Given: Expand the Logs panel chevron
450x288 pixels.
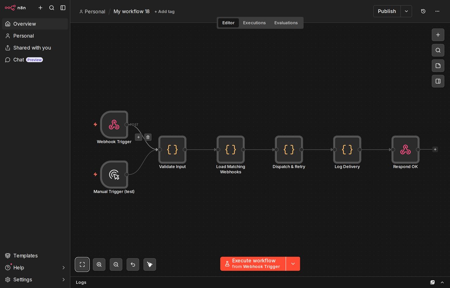Looking at the screenshot, I should (442, 282).
